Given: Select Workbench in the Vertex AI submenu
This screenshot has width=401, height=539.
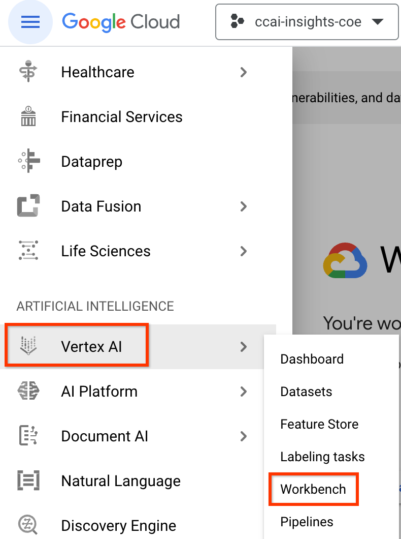Looking at the screenshot, I should click(x=313, y=489).
